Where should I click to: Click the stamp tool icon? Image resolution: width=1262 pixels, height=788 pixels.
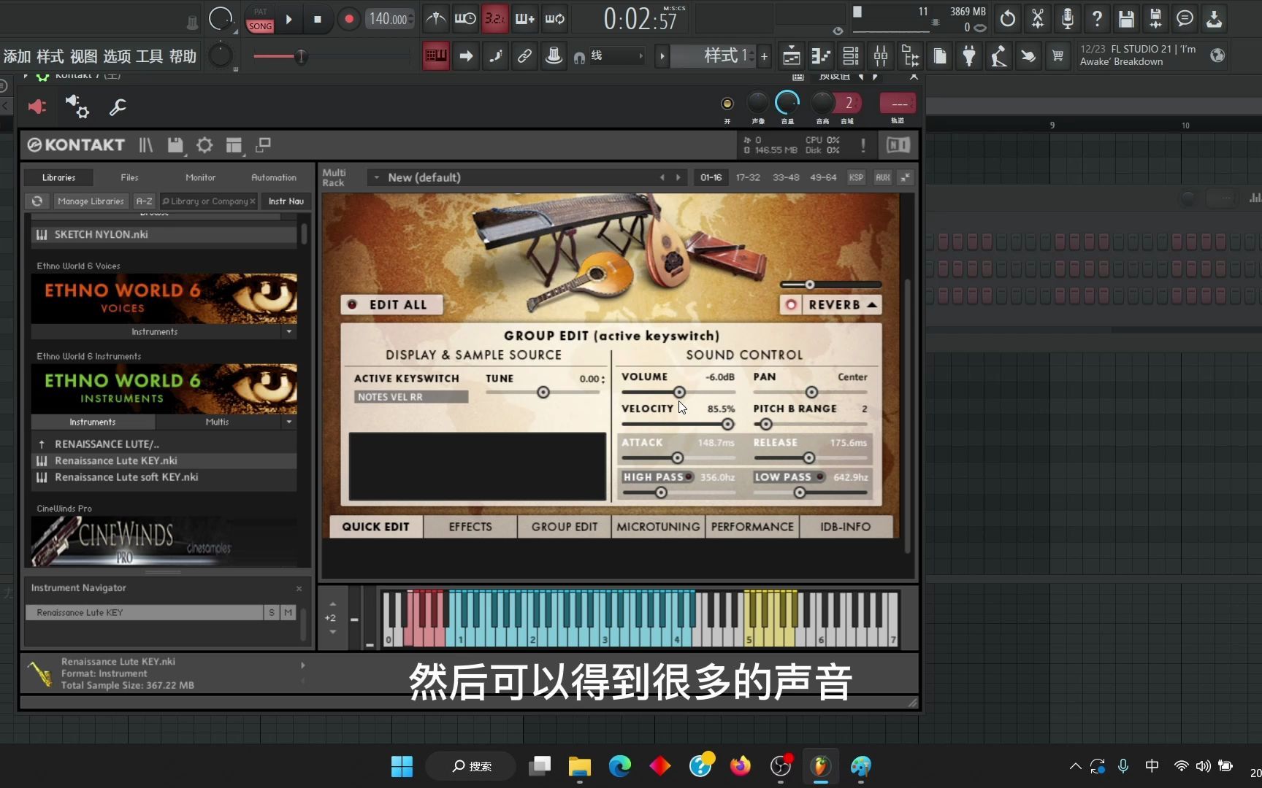point(554,55)
